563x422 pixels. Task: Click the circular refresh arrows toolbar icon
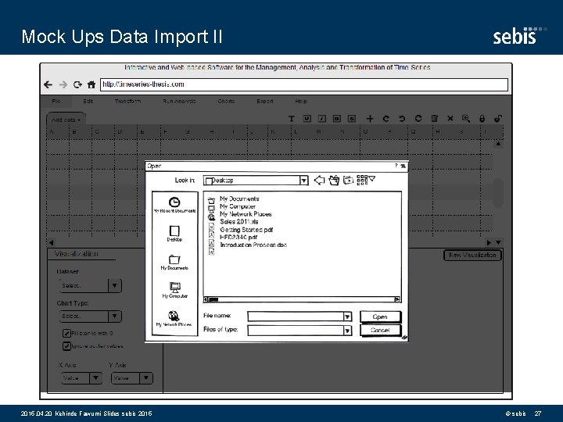click(418, 119)
